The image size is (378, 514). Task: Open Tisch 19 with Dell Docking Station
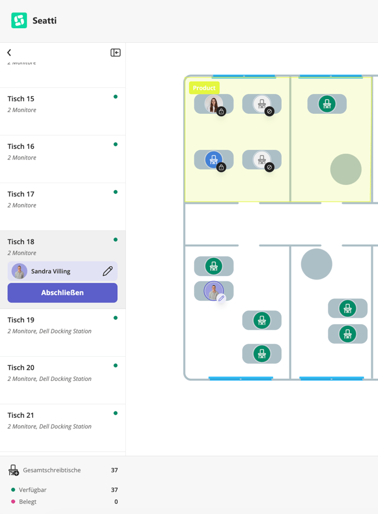[63, 333]
